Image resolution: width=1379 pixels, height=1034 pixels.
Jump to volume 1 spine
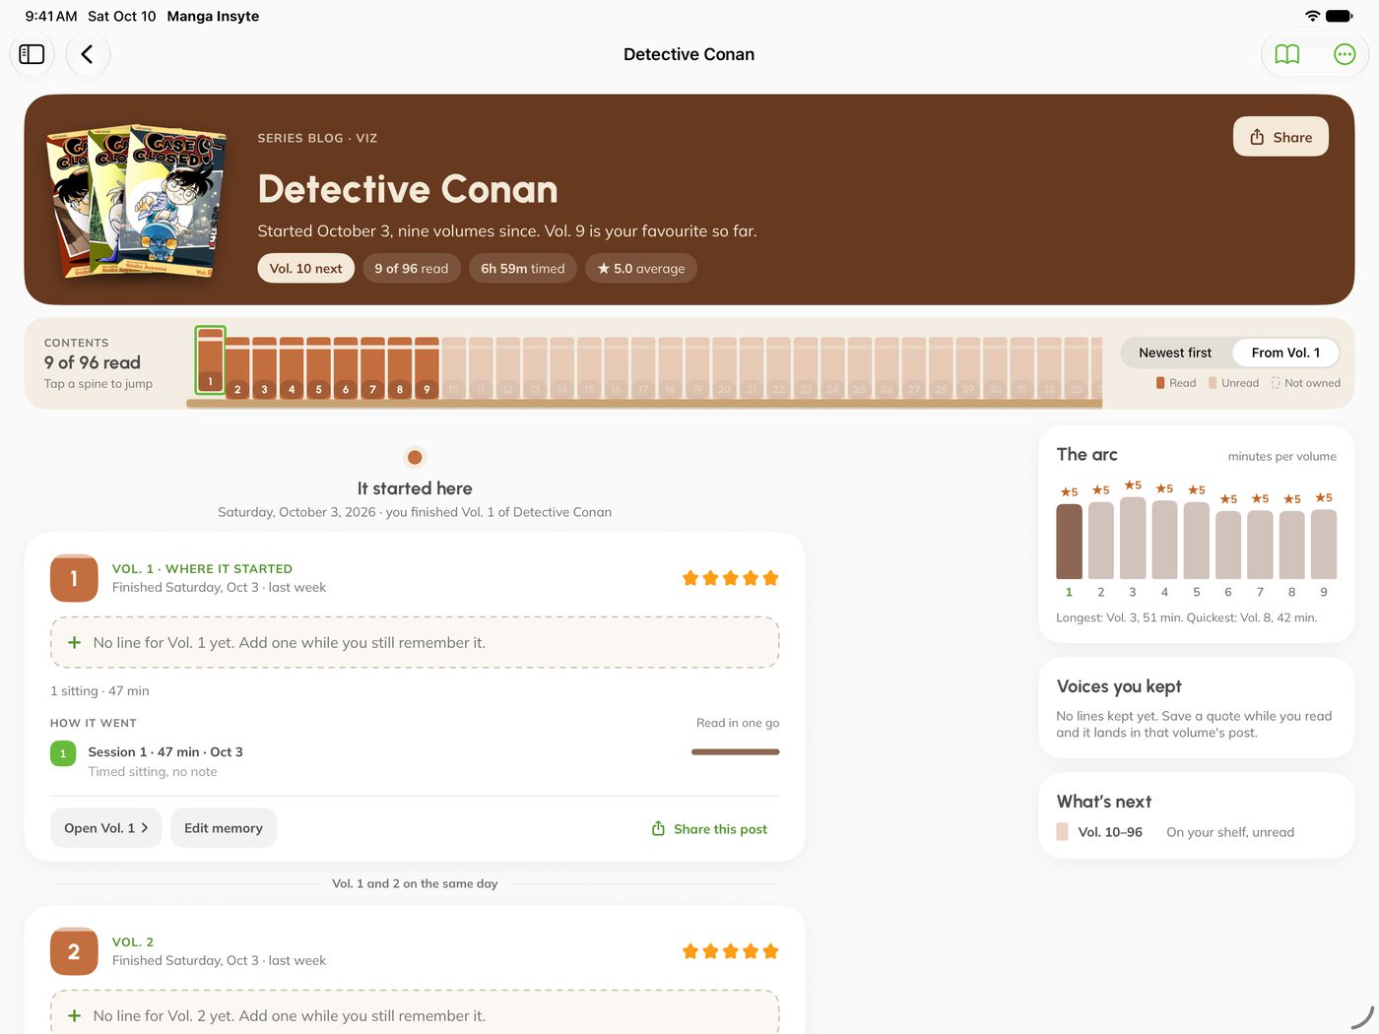coord(210,361)
